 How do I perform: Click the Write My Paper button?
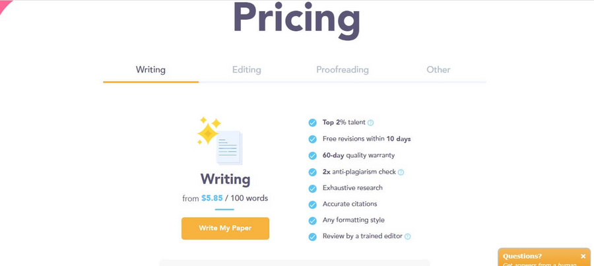[x=226, y=228]
